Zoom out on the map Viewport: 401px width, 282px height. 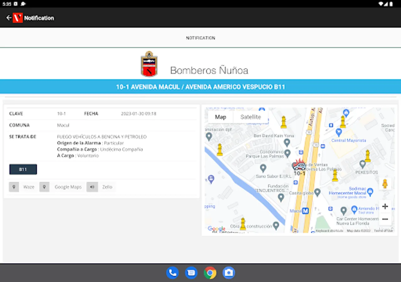click(x=385, y=219)
